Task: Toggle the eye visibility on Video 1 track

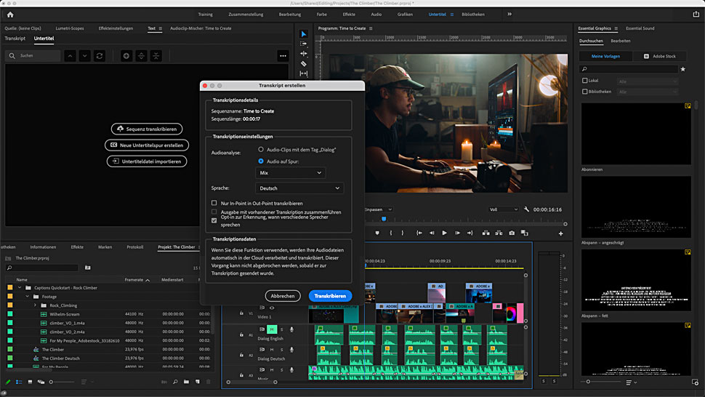Action: click(x=272, y=308)
